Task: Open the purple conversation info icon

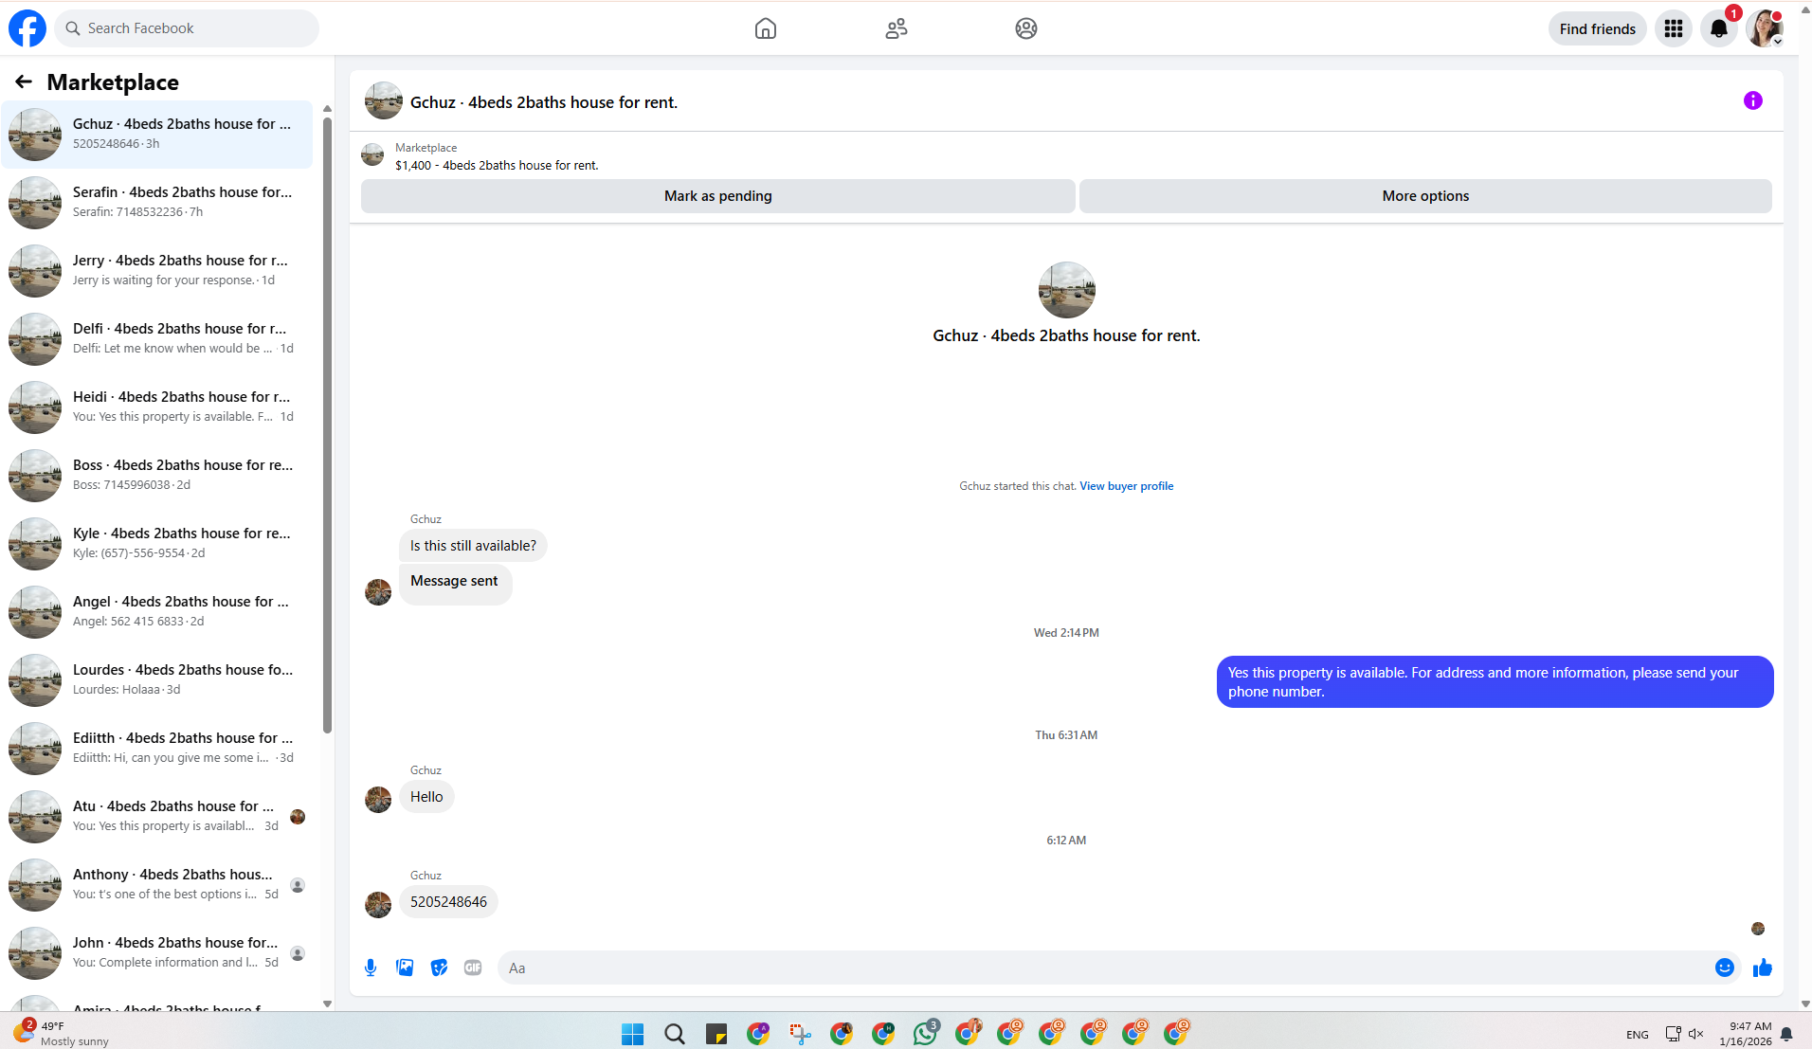Action: [x=1753, y=100]
